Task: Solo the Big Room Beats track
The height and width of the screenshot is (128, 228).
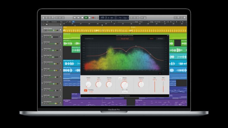Action: [x=46, y=30]
